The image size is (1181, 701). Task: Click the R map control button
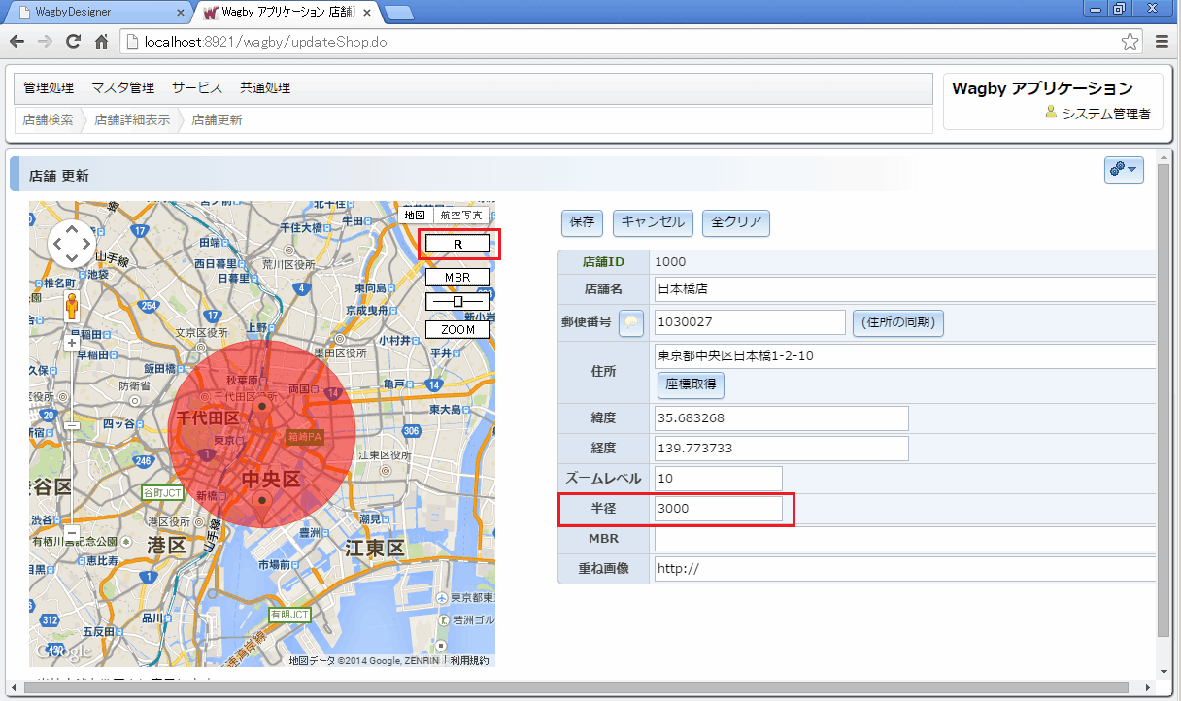457,244
